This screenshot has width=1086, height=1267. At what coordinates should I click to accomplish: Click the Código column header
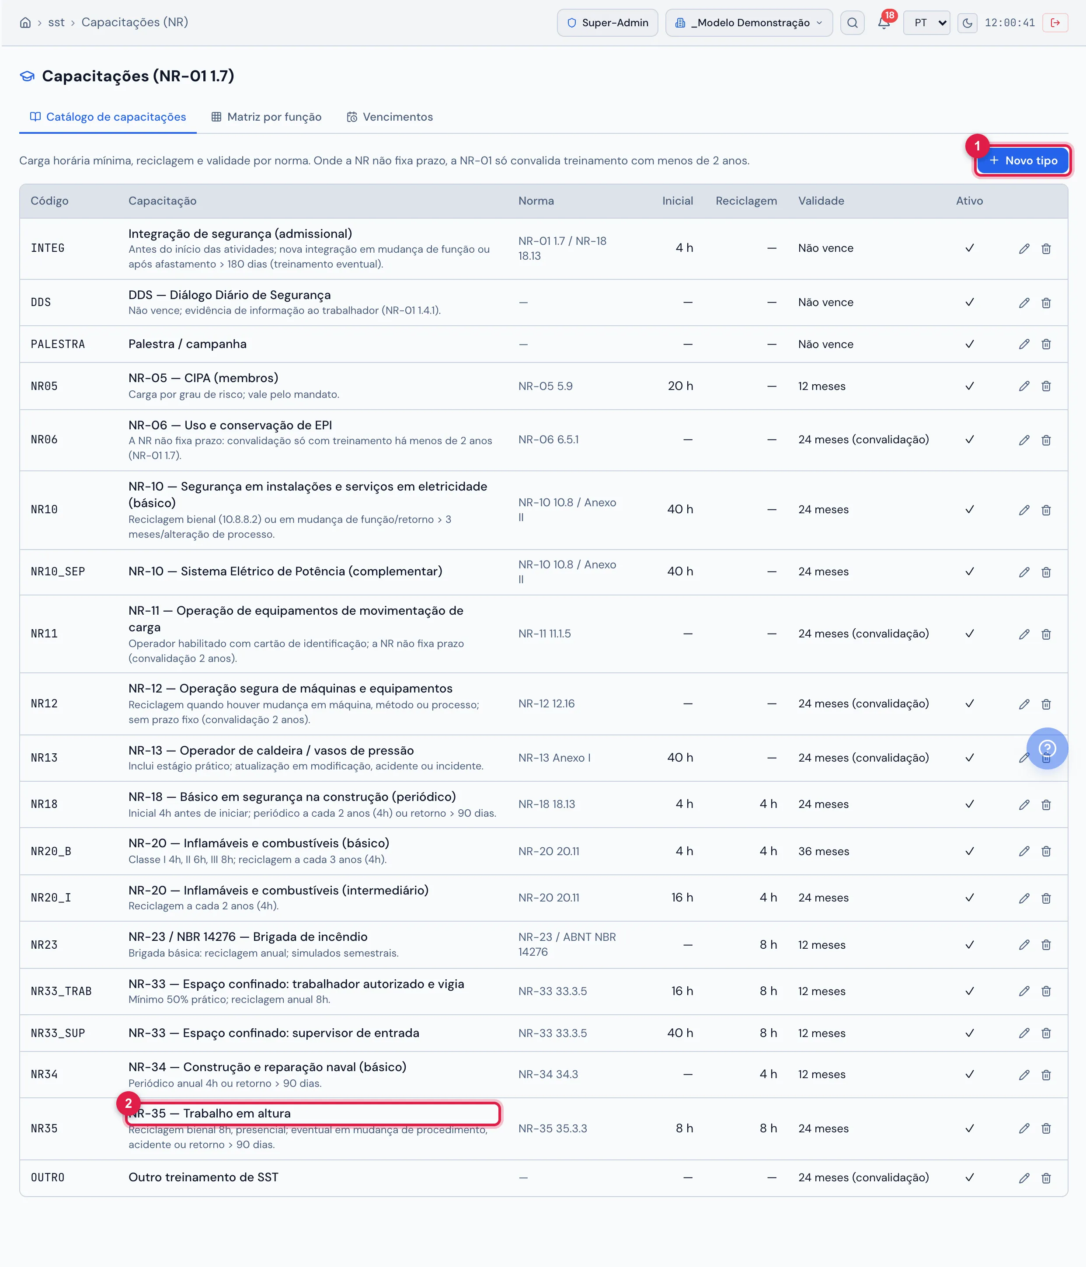(49, 201)
